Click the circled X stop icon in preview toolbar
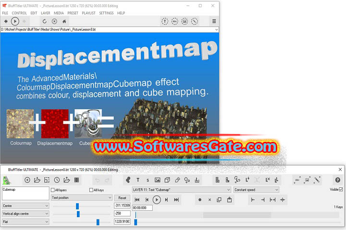346x230 pixels. tap(54, 22)
